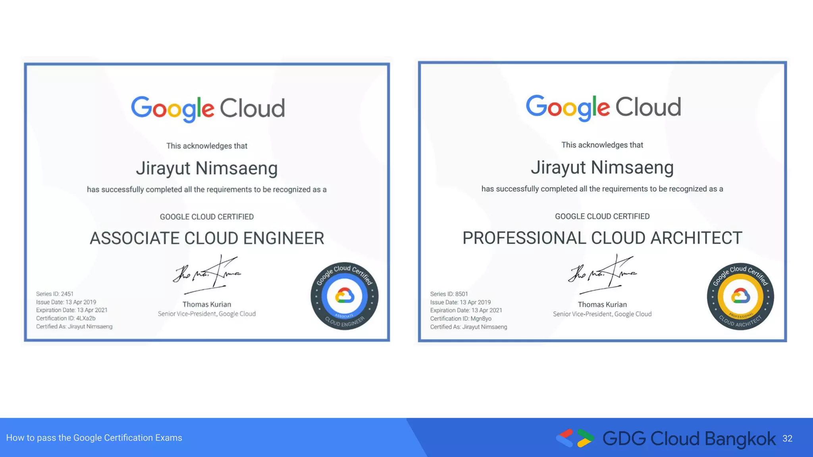813x457 pixels.
Task: Click the GDG Cloud Bangkok logo icon
Action: 575,438
